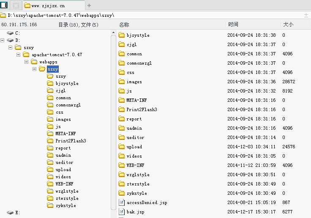Collapse the D: drive node

[3, 40]
